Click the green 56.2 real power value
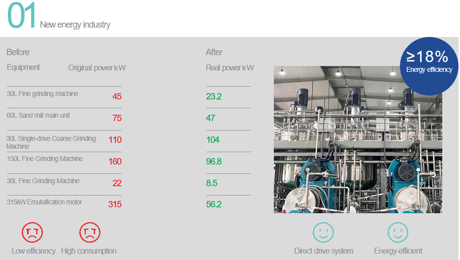Image resolution: width=460 pixels, height=260 pixels. [x=214, y=204]
